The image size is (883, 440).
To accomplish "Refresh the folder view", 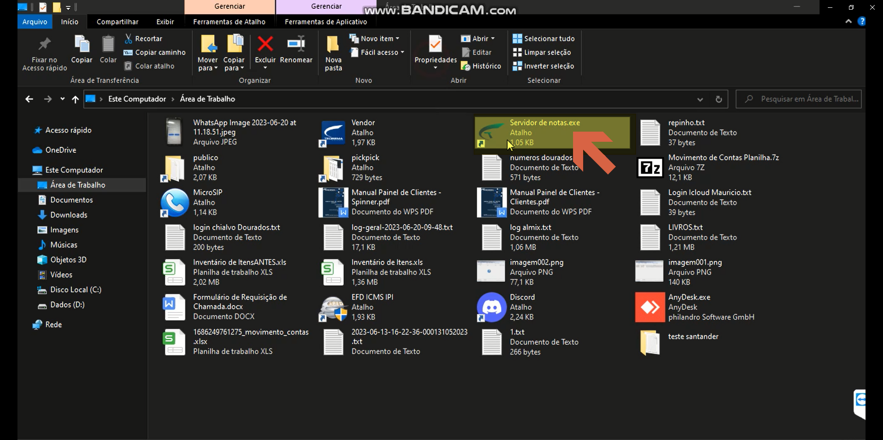I will [x=719, y=99].
